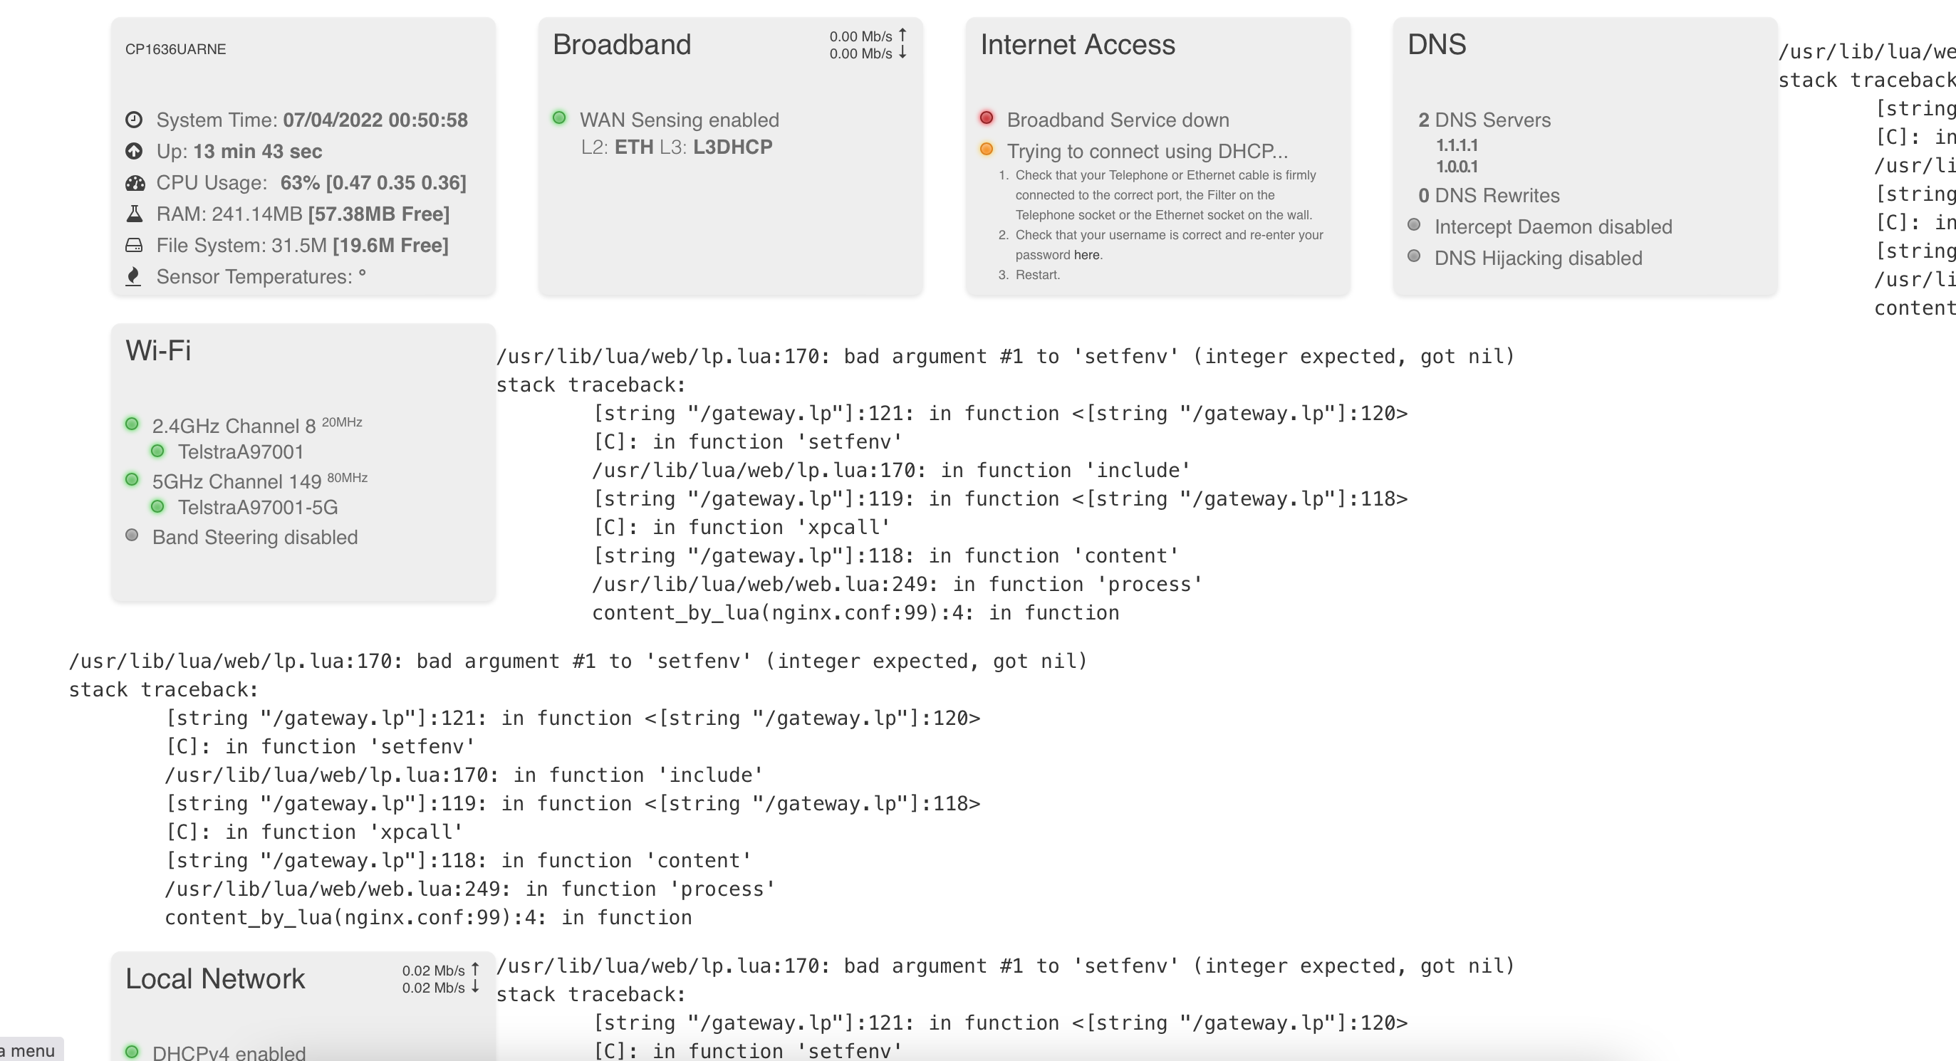The image size is (1956, 1061).
Task: Click the System Time clock icon
Action: 135,119
